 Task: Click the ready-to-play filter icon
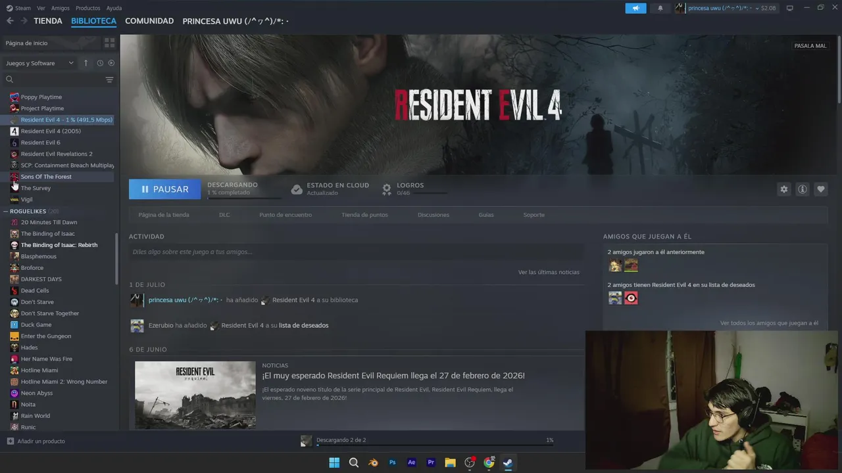(111, 63)
